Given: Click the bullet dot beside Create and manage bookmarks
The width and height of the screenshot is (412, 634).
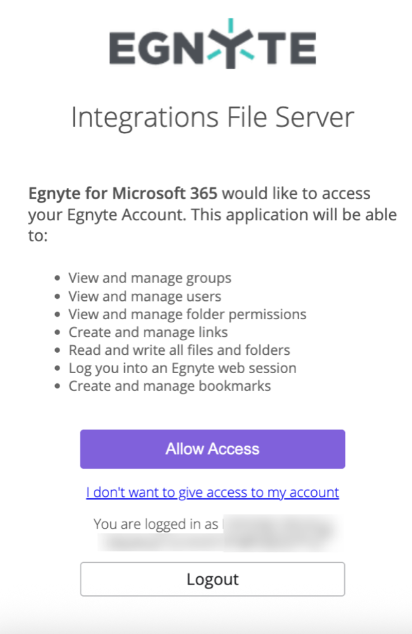Looking at the screenshot, I should 58,386.
